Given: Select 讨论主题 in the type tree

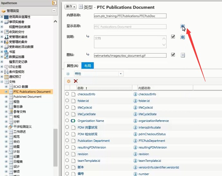Looking at the screenshot, I should pyautogui.click(x=15, y=67).
